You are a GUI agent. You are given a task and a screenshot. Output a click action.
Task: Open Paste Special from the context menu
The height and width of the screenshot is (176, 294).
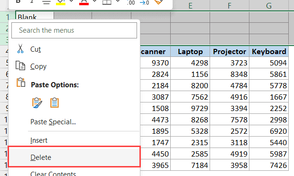tap(53, 122)
